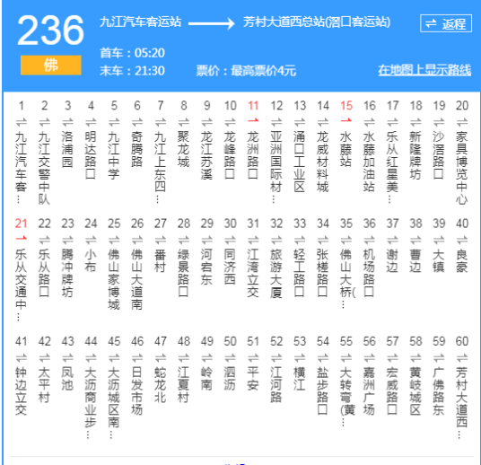The image size is (481, 465).
Task: Select stop 张槎路口
Action: point(323,273)
